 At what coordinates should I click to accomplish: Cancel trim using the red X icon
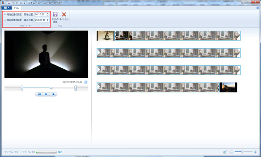[x=64, y=16]
